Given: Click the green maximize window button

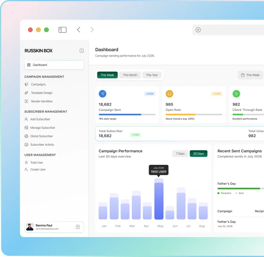Looking at the screenshot, I should [47, 30].
